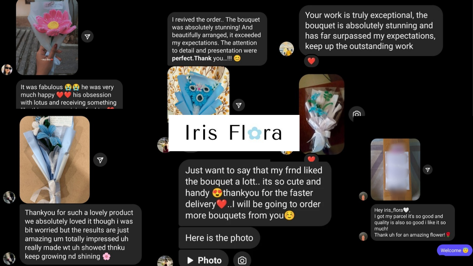Screen dimensions: 473x266
Task: Tap share arrow beside pink lotus photo
Action: (x=87, y=37)
